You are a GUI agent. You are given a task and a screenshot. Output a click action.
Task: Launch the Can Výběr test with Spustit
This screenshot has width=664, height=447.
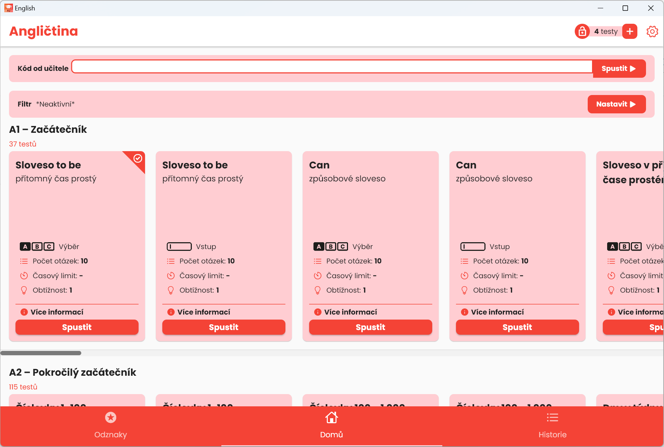pyautogui.click(x=371, y=327)
